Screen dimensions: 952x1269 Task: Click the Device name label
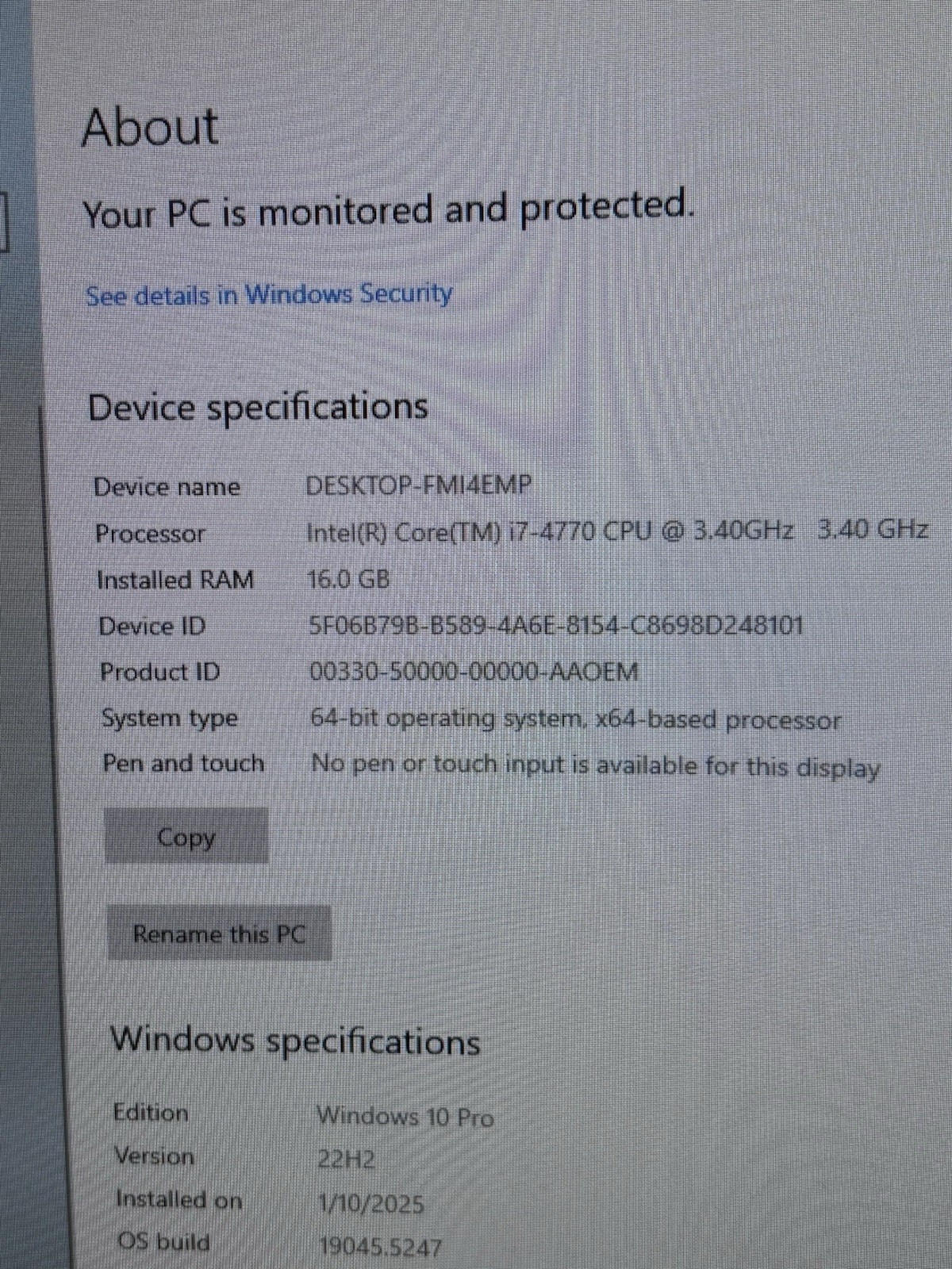coord(167,486)
